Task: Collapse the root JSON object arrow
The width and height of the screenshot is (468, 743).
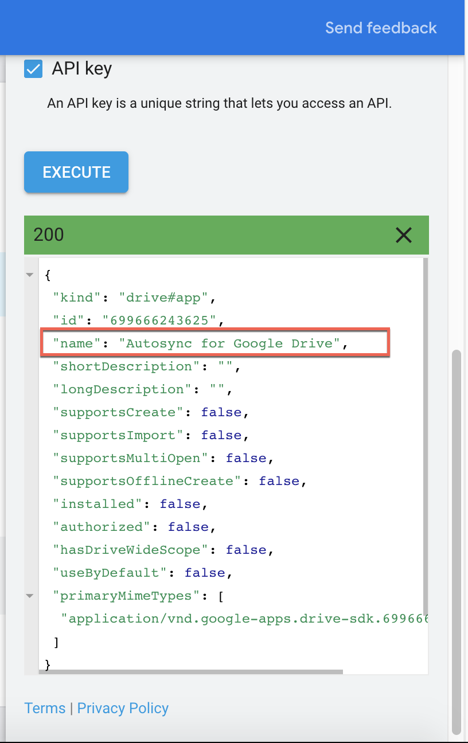Action: pos(30,275)
